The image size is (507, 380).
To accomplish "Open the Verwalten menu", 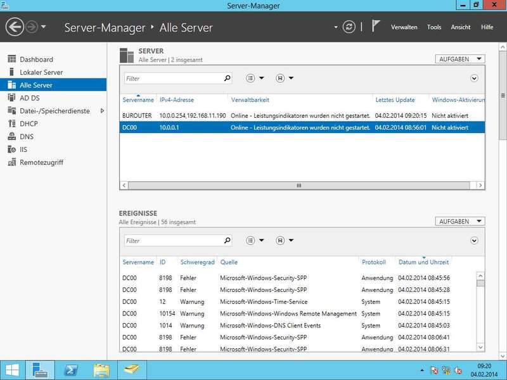I will pyautogui.click(x=404, y=27).
